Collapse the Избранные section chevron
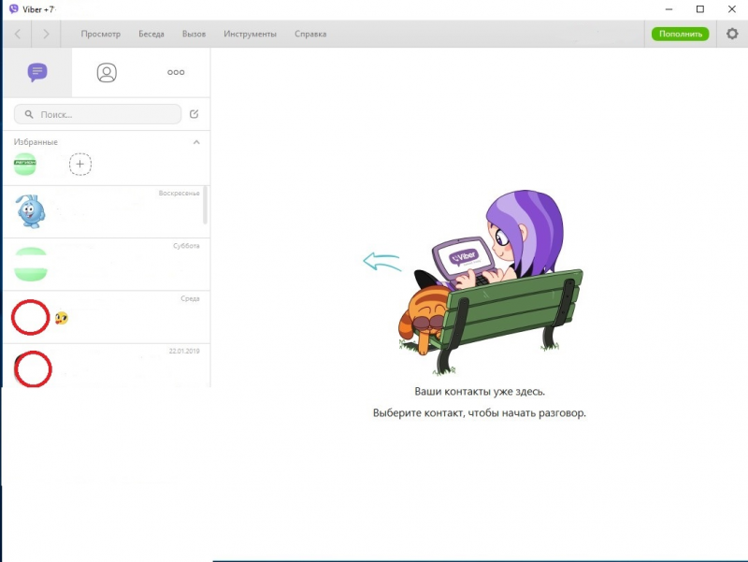Viewport: 748px width, 562px height. coord(196,142)
